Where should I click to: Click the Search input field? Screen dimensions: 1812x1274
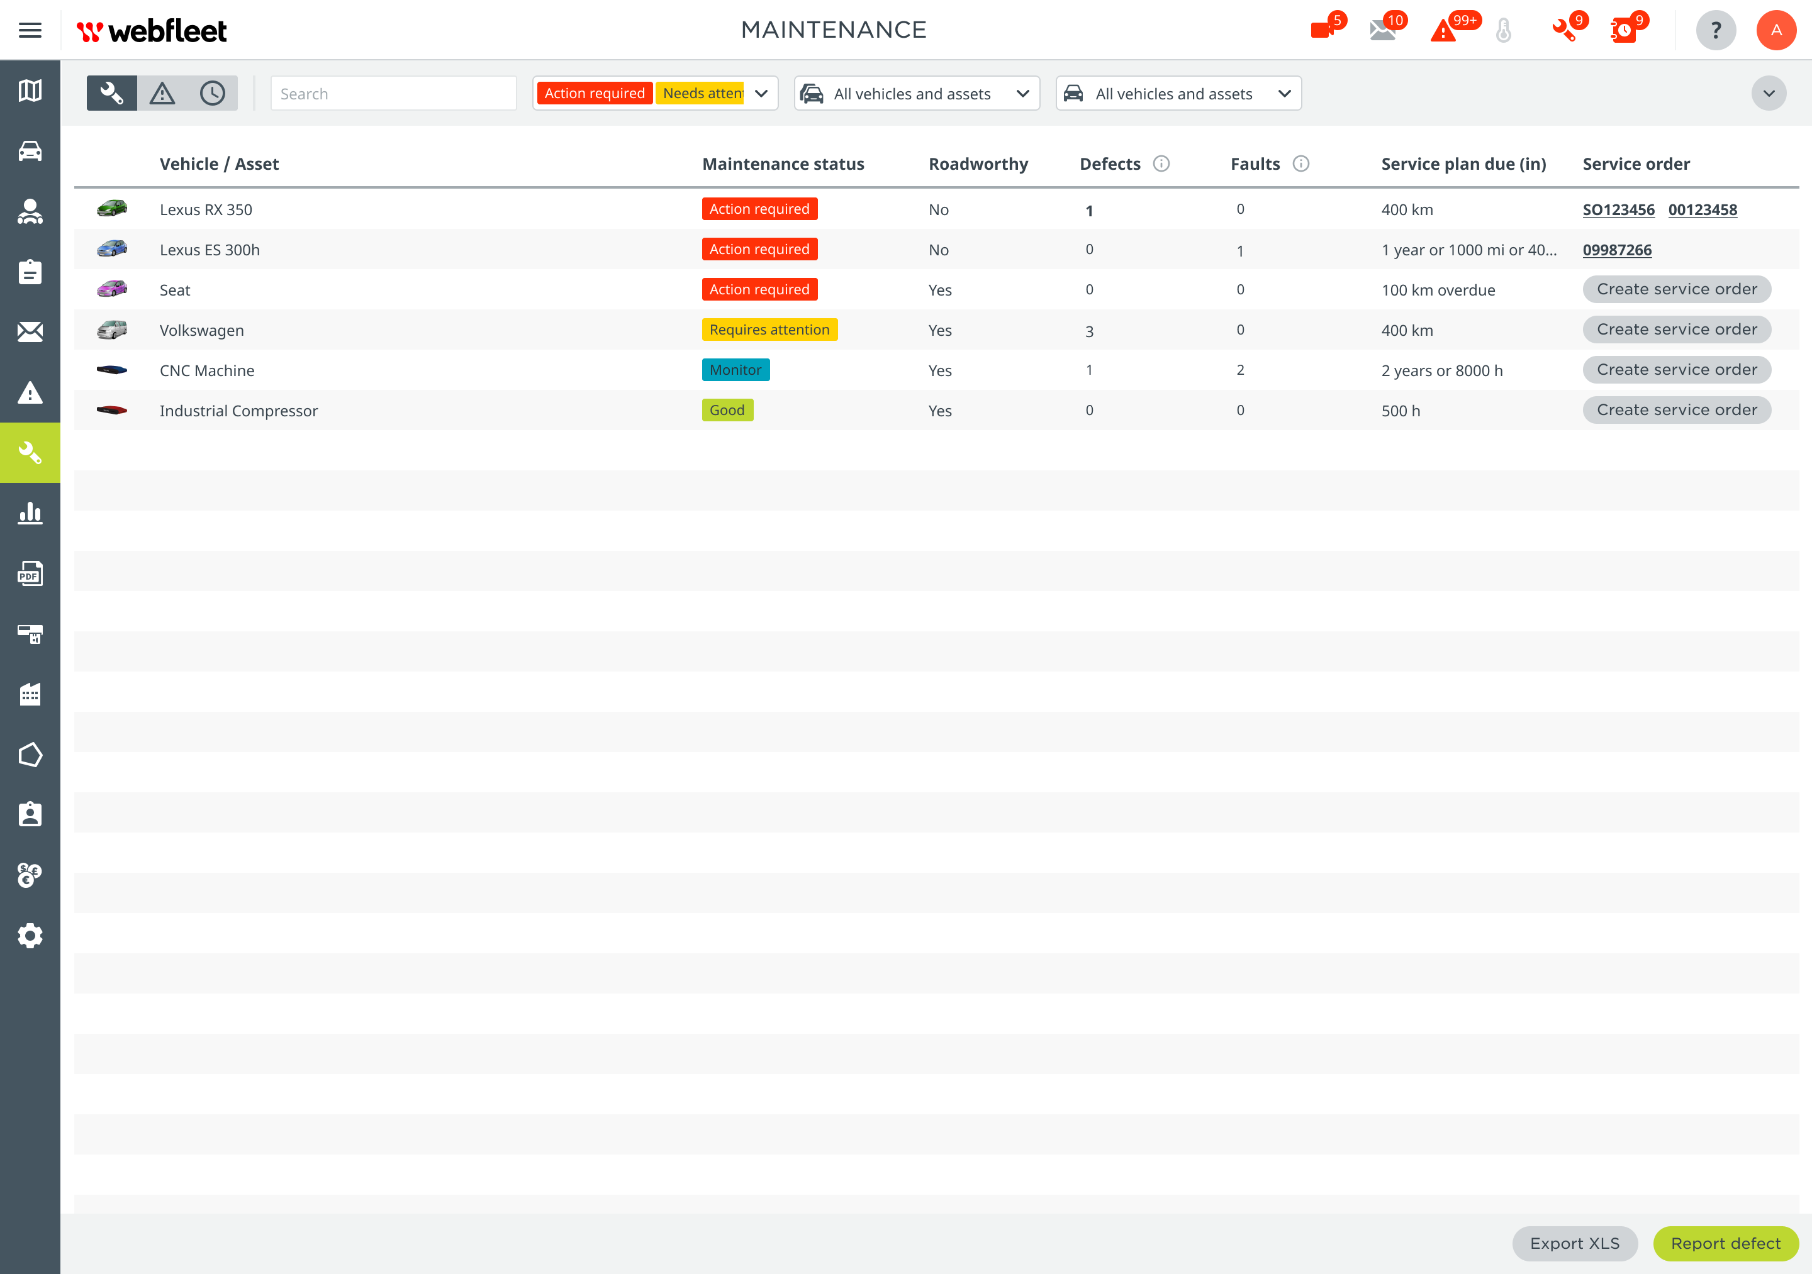tap(393, 93)
